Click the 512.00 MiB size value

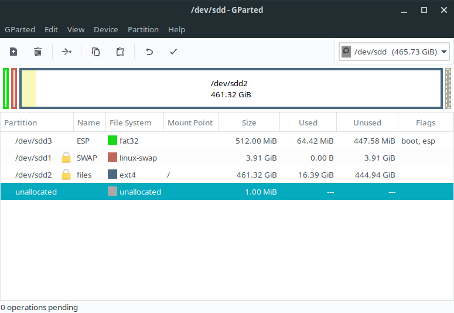256,141
